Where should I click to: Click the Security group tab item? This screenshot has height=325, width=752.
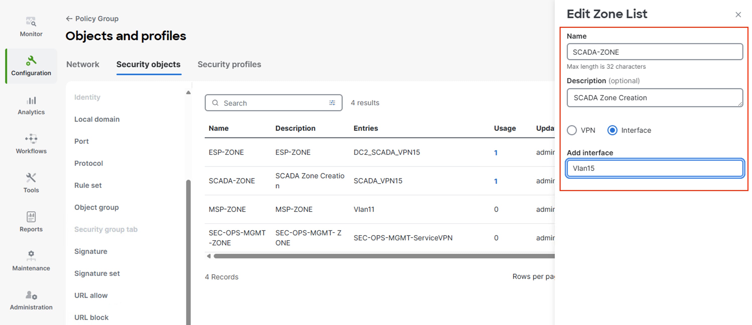(106, 229)
